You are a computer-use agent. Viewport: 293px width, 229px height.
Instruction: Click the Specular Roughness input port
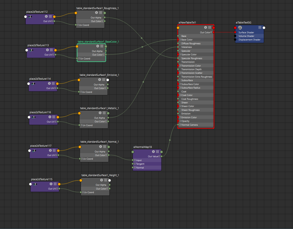coord(178,58)
